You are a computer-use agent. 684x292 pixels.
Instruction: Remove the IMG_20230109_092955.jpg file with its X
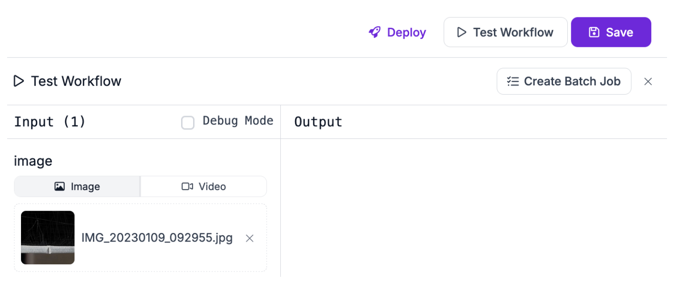pyautogui.click(x=250, y=238)
